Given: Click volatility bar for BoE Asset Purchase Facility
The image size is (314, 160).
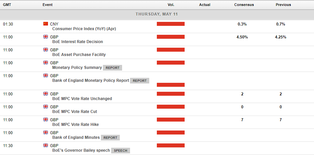Looking at the screenshot, I should (171, 50).
